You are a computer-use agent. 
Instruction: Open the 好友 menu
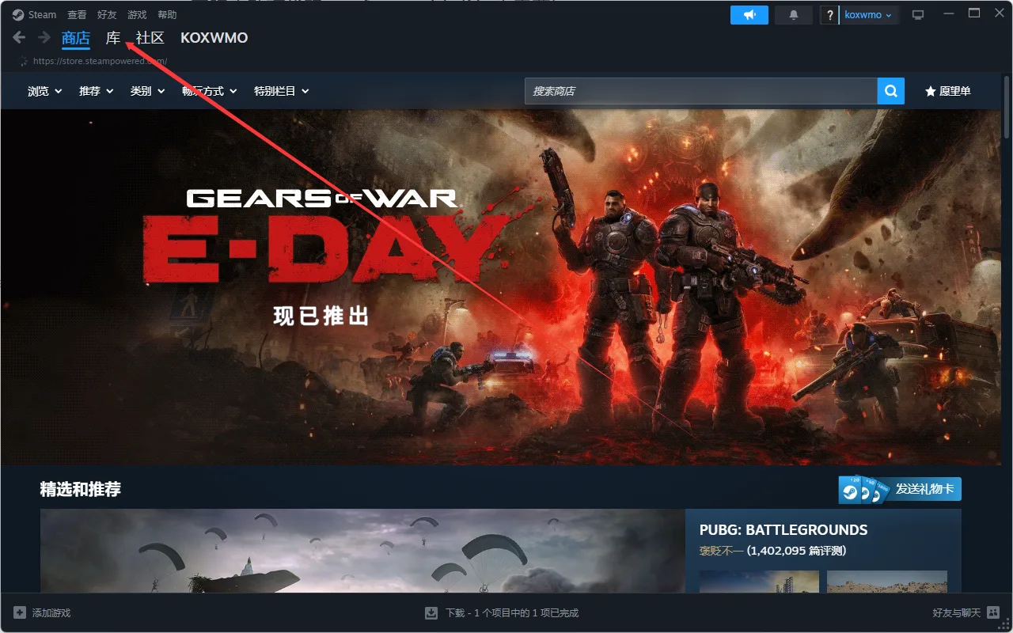click(107, 15)
